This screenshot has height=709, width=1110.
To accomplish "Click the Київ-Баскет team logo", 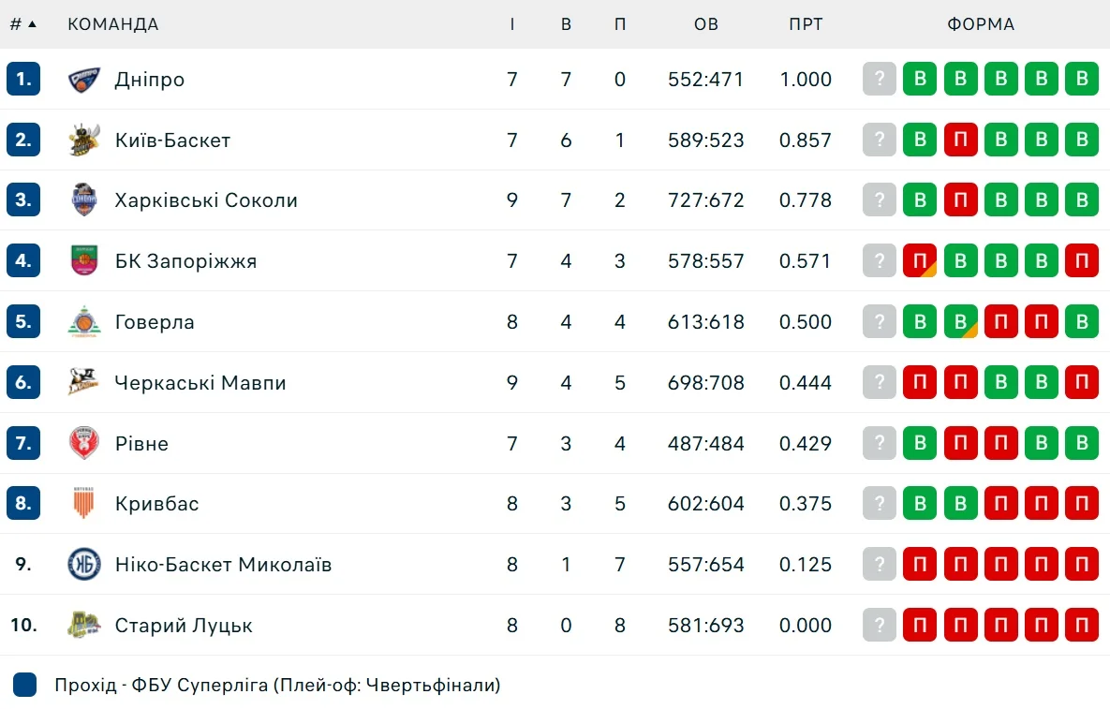I will coord(84,140).
